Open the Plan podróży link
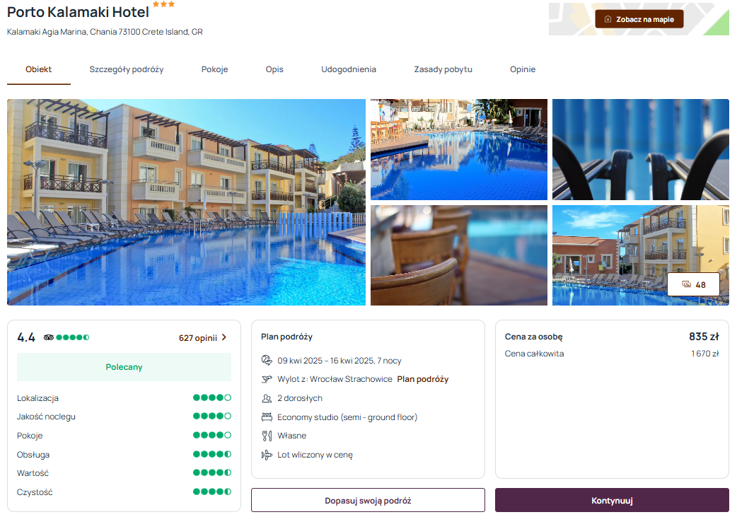 422,379
